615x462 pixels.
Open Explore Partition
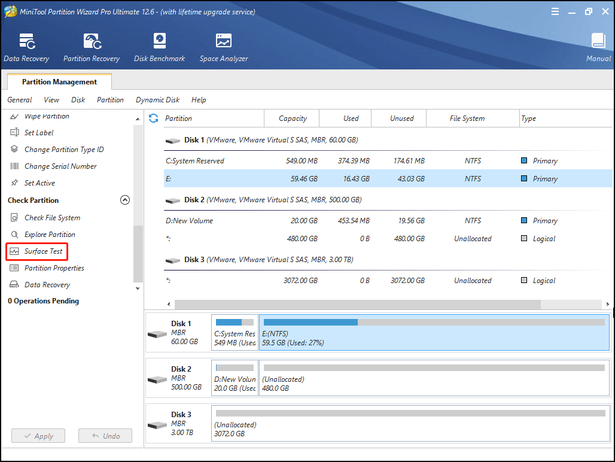point(50,235)
